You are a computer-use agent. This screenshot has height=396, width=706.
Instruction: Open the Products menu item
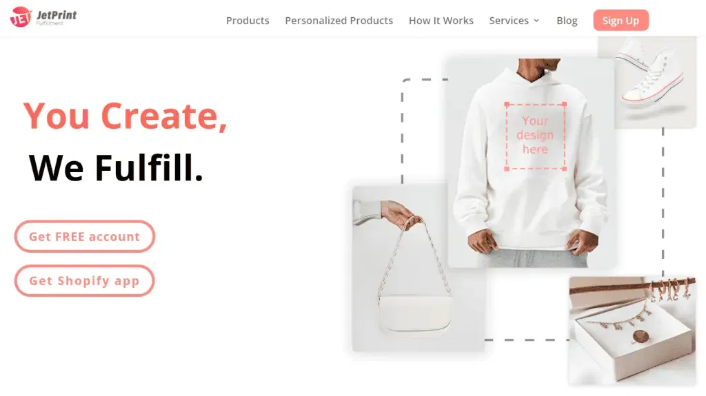pyautogui.click(x=248, y=21)
